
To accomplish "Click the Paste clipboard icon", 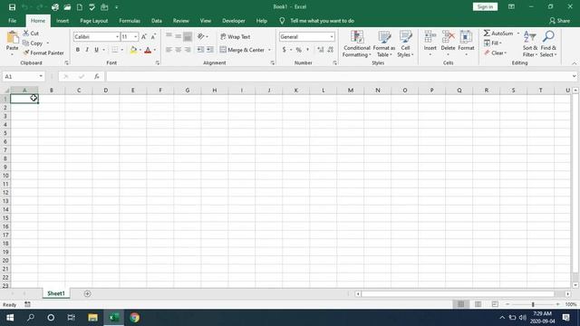I will pyautogui.click(x=12, y=37).
